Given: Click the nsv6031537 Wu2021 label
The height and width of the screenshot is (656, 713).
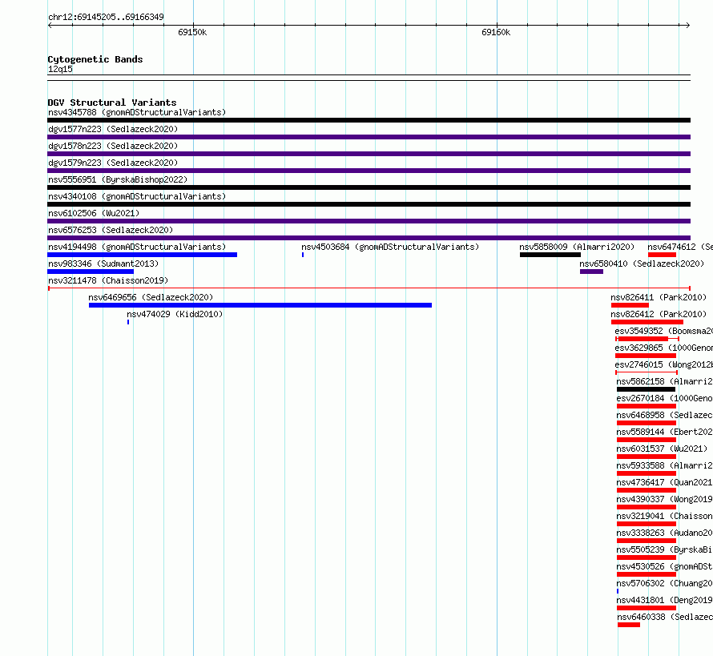Looking at the screenshot, I should (662, 449).
